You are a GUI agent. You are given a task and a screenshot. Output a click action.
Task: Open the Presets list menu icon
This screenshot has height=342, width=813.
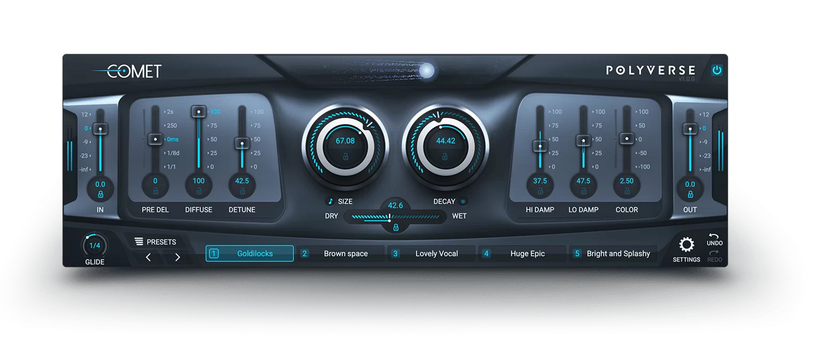(x=139, y=242)
